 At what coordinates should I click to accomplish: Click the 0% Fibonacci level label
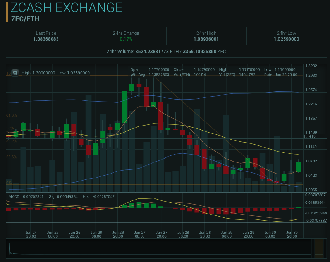click(x=9, y=183)
